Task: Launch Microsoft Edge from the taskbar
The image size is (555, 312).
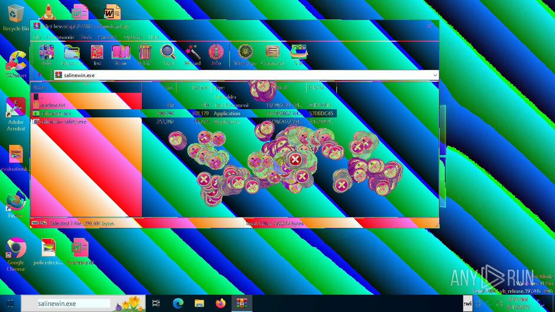Action: pyautogui.click(x=178, y=303)
